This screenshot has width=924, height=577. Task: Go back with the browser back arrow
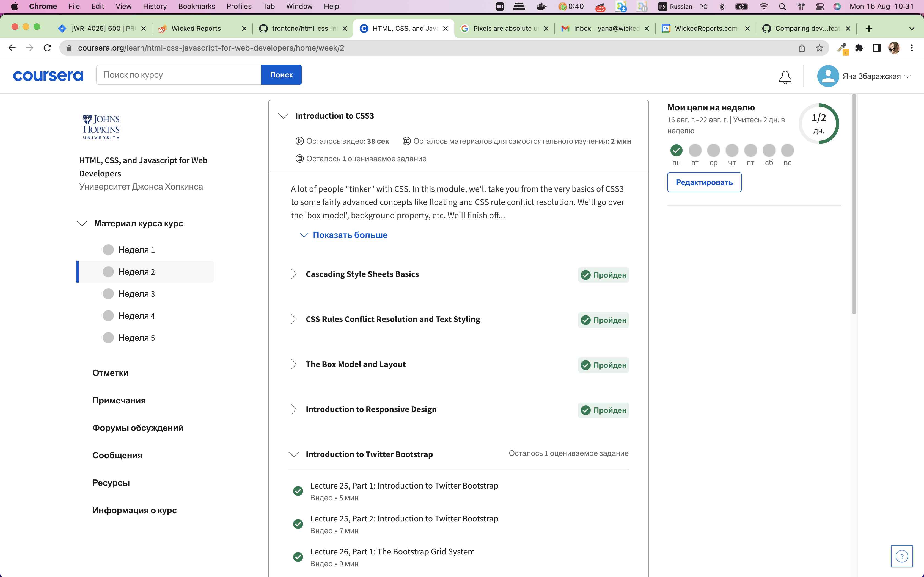coord(12,48)
